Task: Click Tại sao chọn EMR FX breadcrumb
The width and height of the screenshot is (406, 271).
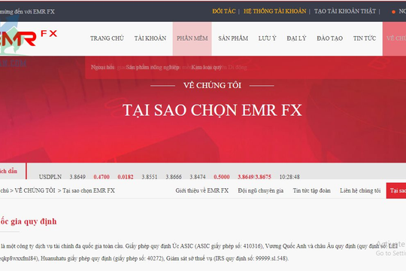Action: [89, 190]
